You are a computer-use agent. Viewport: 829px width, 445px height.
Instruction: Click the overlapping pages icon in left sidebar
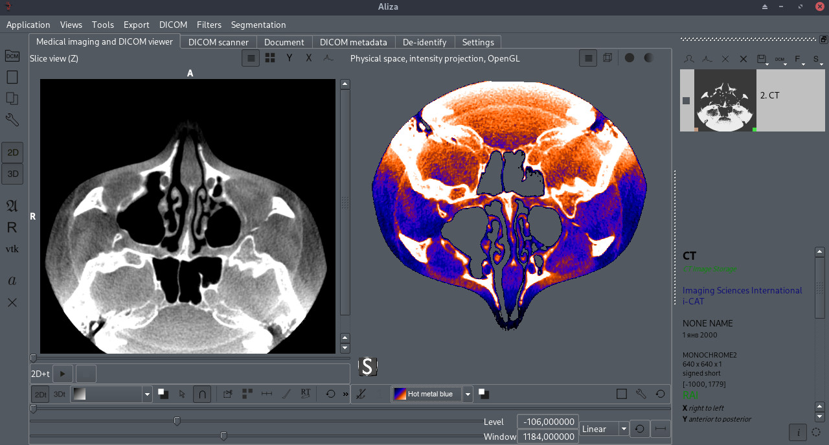click(12, 98)
